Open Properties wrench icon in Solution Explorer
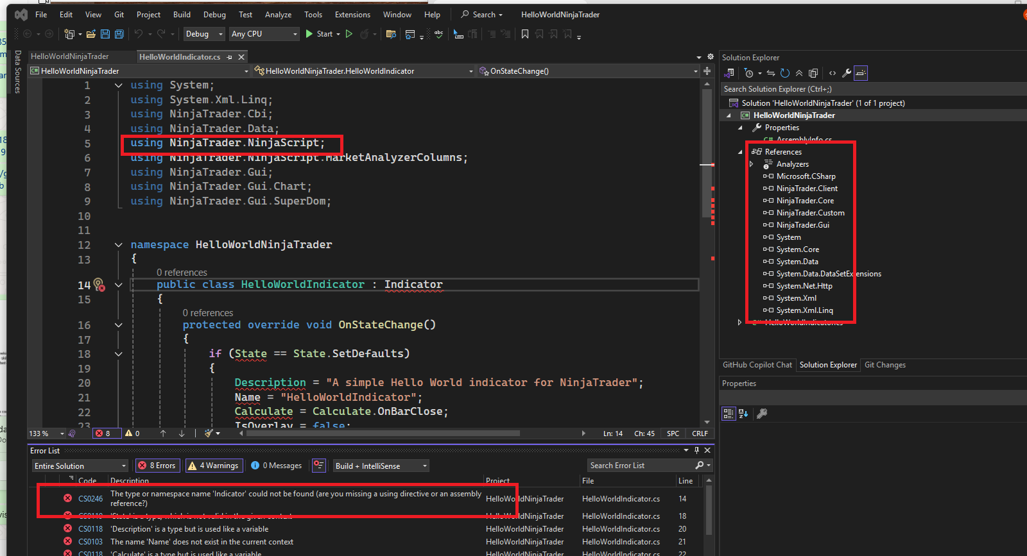Image resolution: width=1027 pixels, height=556 pixels. pos(847,73)
